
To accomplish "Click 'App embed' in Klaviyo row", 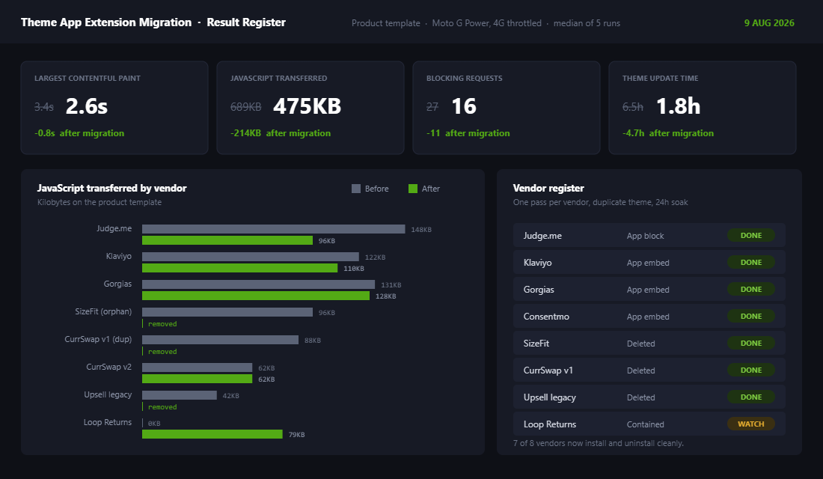I will click(648, 263).
